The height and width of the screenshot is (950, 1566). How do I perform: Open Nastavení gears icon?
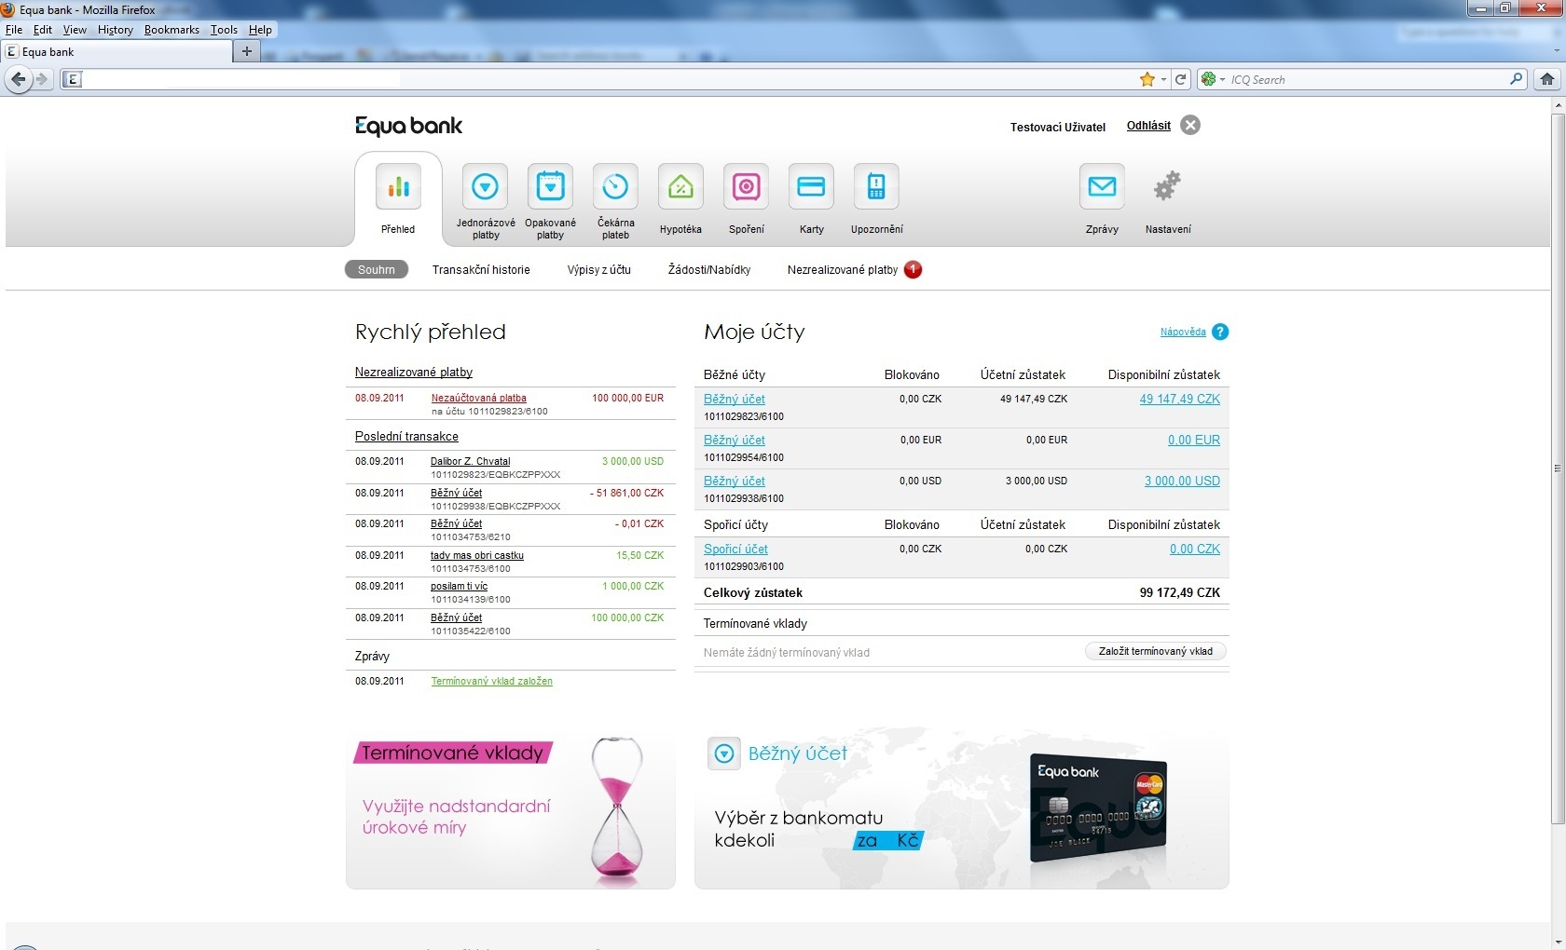[1167, 186]
